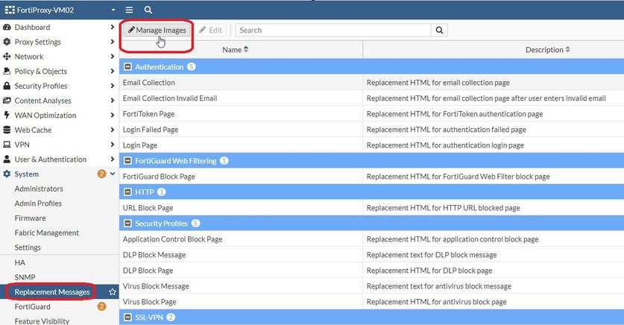Select the Email Collection row

click(x=372, y=82)
